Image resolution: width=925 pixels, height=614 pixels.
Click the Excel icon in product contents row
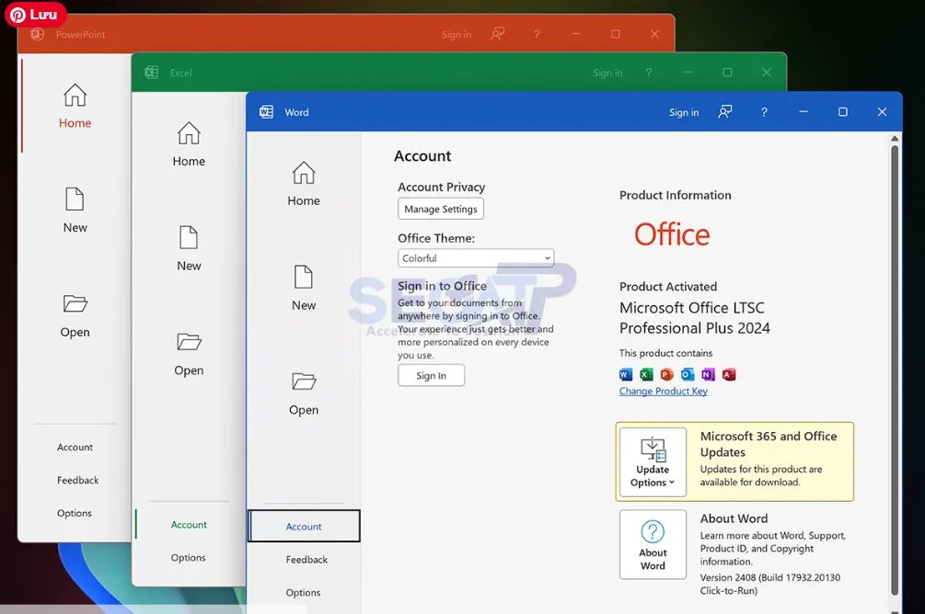[x=644, y=374]
